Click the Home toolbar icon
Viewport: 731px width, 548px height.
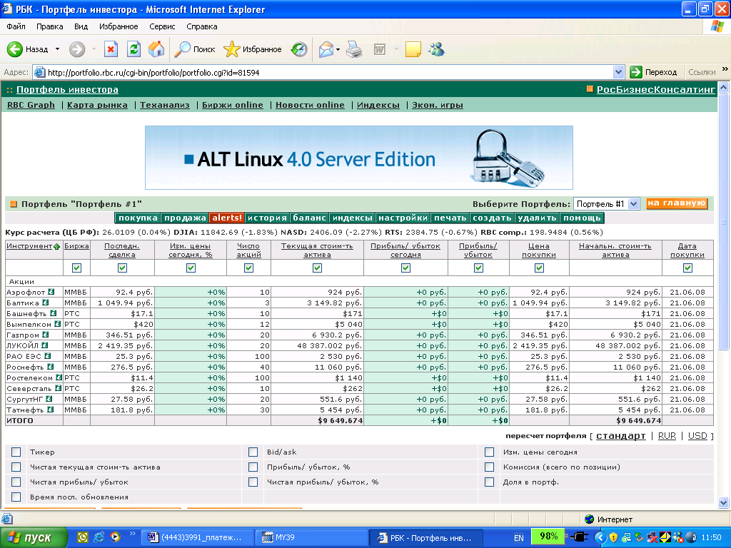pyautogui.click(x=156, y=49)
